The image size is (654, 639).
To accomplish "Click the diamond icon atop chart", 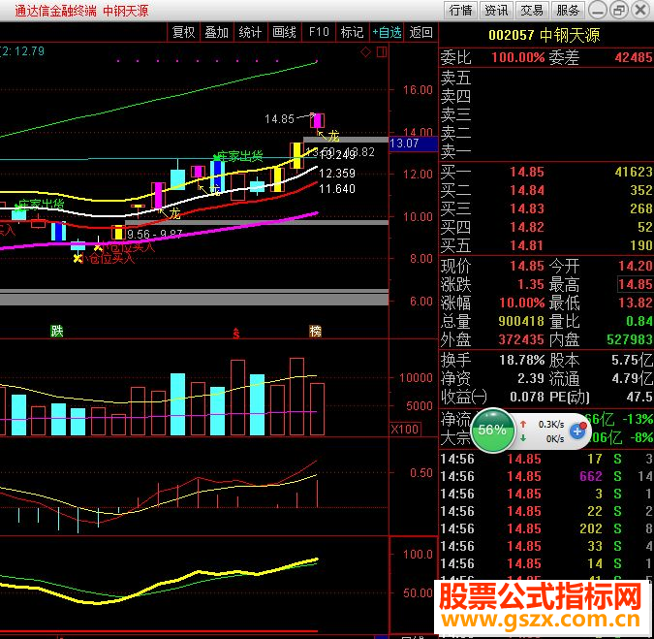I will coord(366,52).
